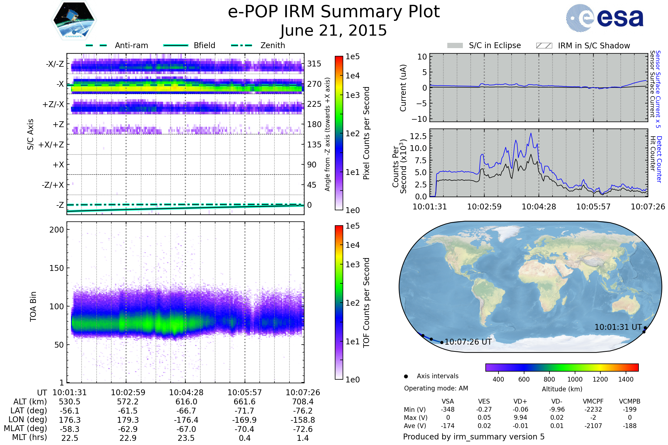Click the VMCPF column header in voltage table
The image size is (668, 445).
point(593,402)
